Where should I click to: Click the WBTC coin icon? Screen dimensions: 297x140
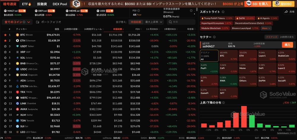click(18, 98)
